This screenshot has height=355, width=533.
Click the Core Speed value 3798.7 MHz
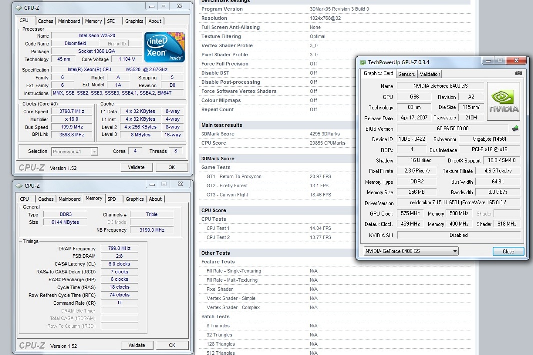point(72,111)
